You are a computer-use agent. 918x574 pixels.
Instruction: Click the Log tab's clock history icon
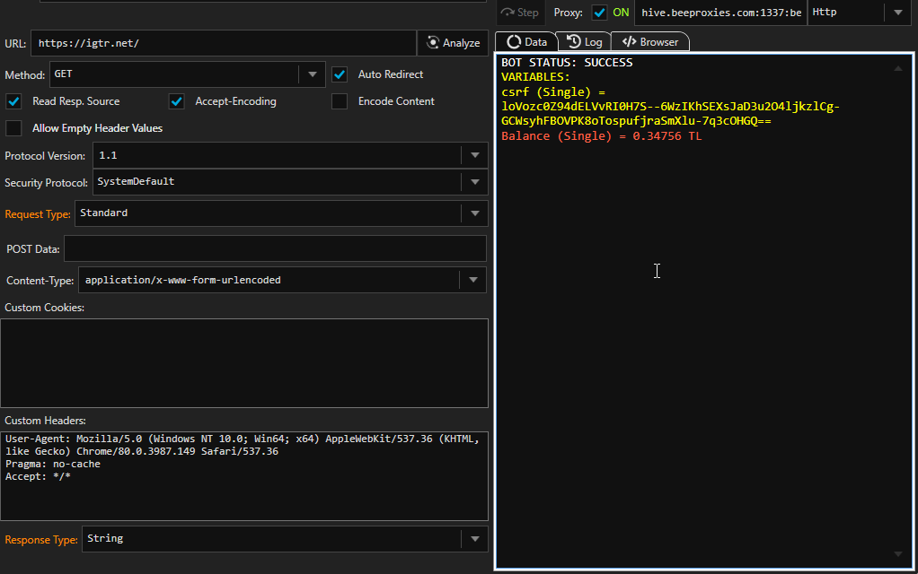573,41
